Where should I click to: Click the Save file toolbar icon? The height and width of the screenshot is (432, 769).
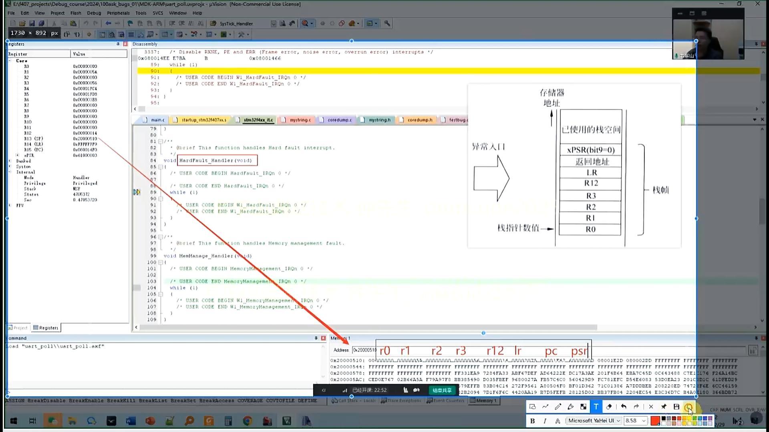32,23
